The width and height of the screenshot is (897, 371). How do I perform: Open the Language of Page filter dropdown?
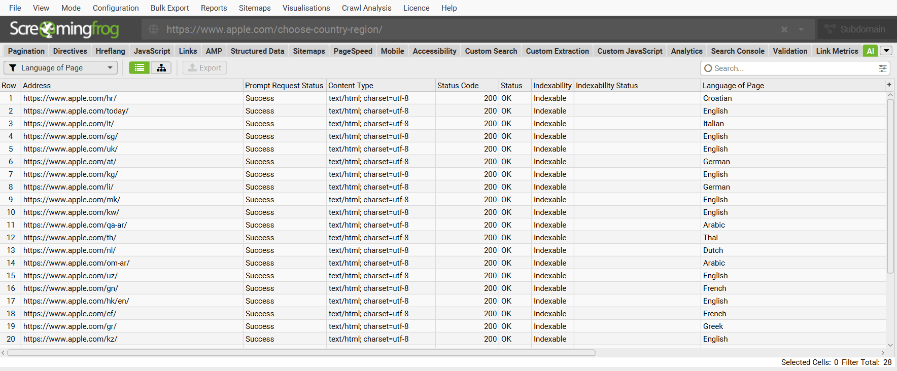point(61,68)
